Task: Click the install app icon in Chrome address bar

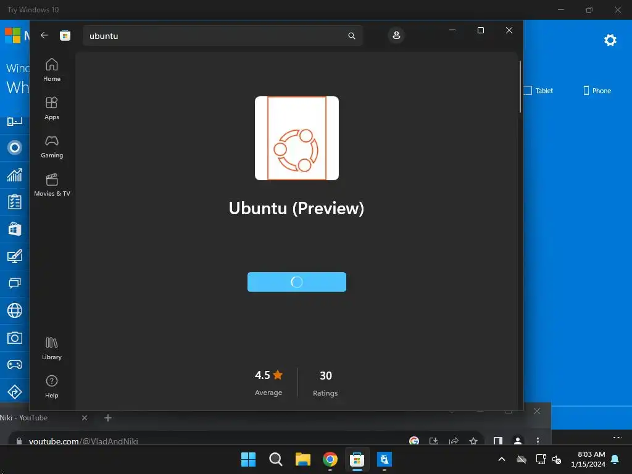Action: click(x=434, y=441)
